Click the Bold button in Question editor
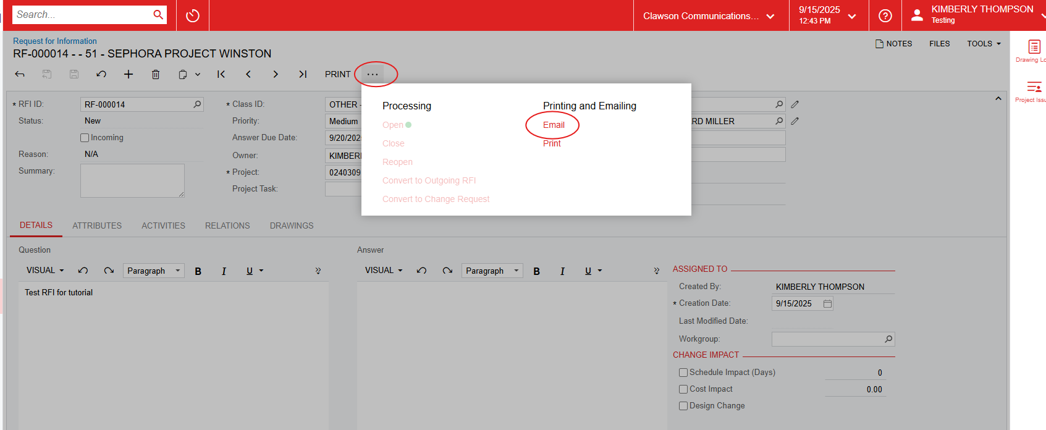 tap(198, 271)
